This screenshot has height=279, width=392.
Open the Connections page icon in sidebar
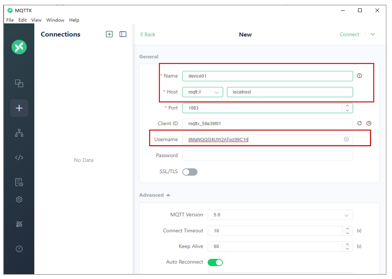(19, 83)
